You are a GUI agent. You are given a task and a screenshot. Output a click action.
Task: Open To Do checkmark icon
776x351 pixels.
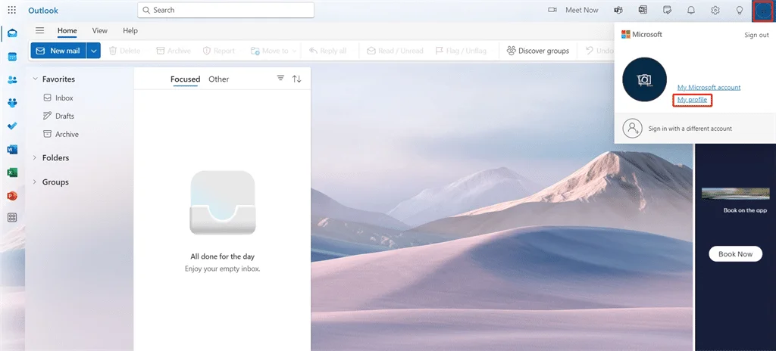coord(12,126)
